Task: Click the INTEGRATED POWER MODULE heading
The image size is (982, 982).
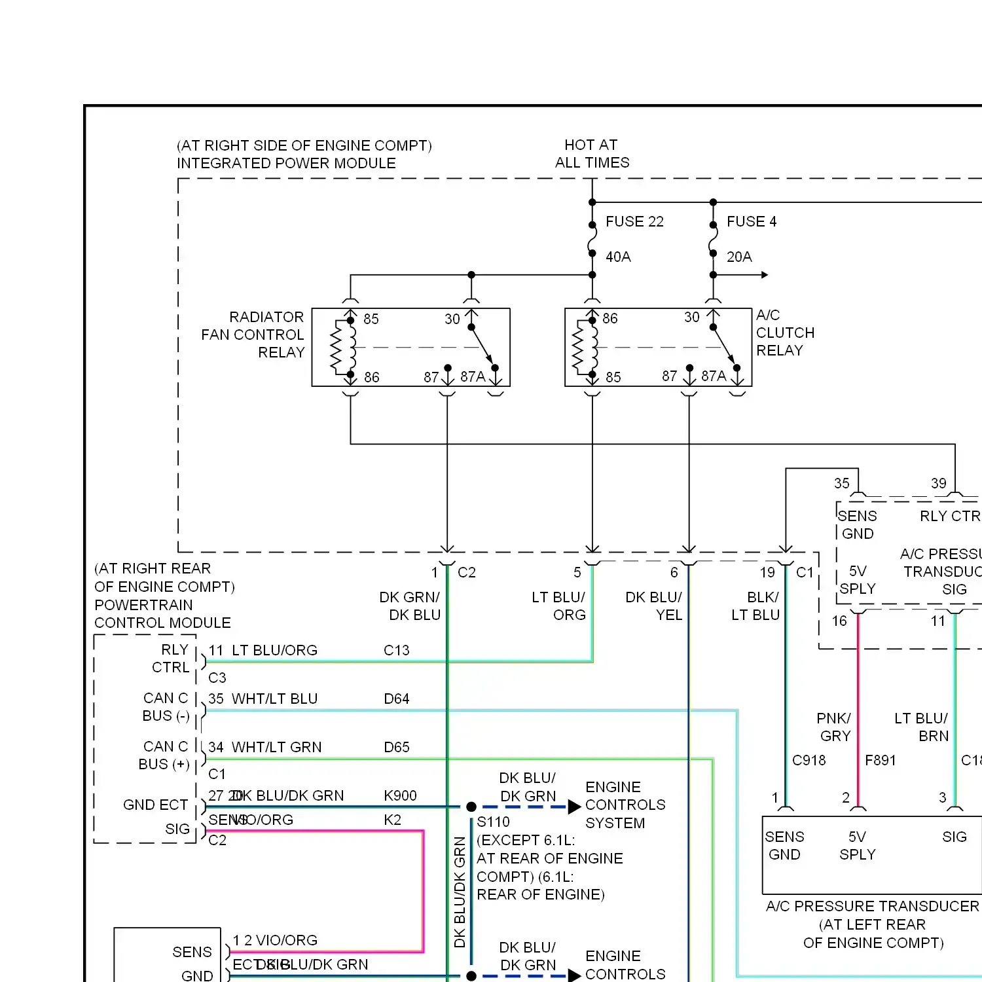Action: [286, 163]
